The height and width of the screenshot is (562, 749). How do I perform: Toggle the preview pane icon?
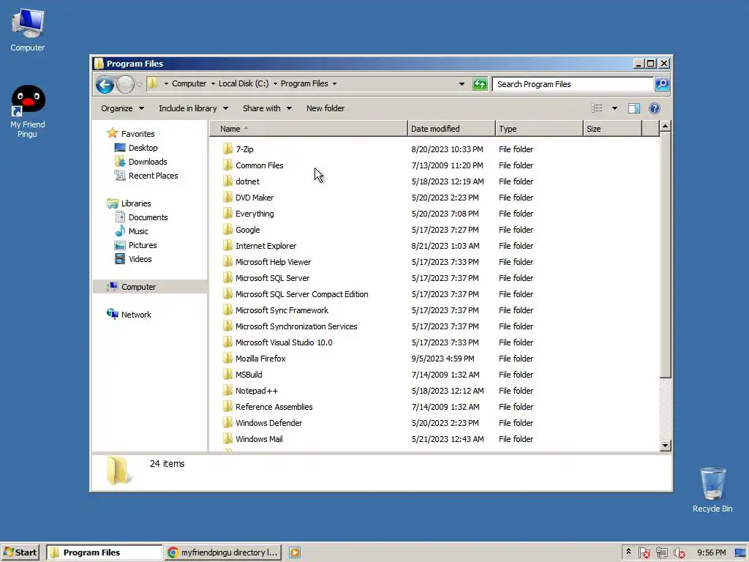(x=634, y=108)
